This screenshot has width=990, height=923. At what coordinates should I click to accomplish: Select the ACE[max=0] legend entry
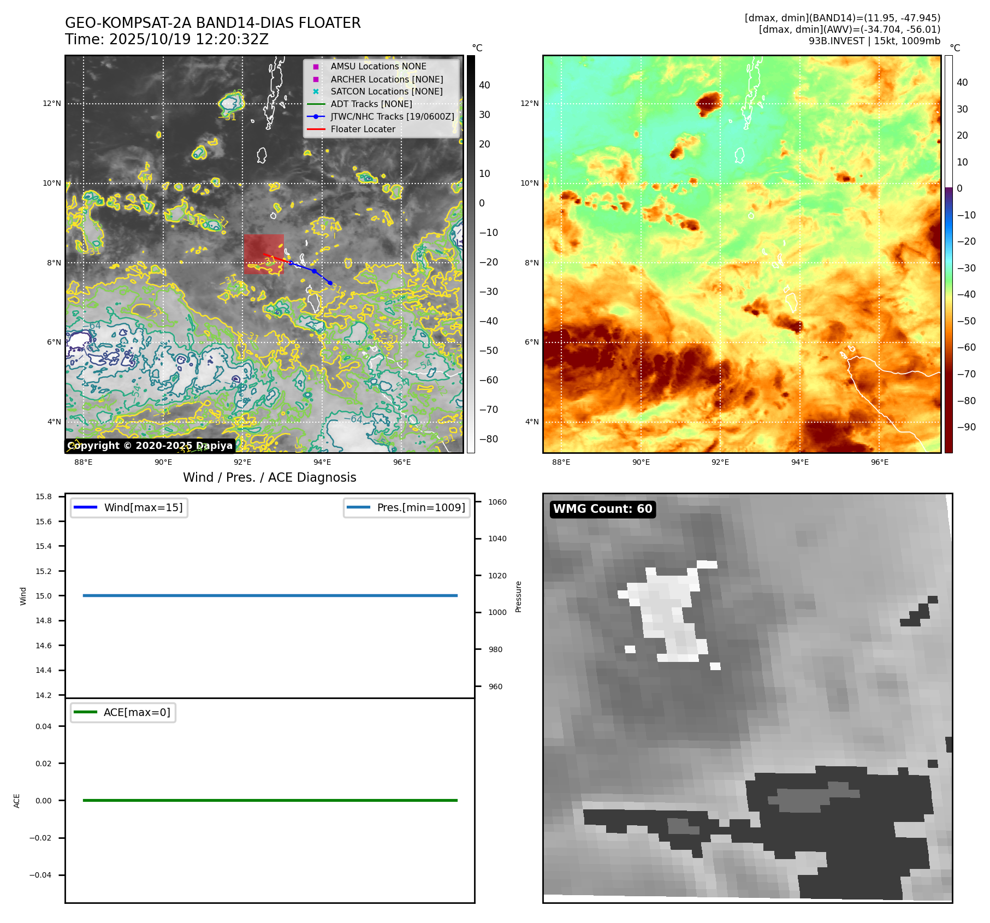click(x=123, y=713)
